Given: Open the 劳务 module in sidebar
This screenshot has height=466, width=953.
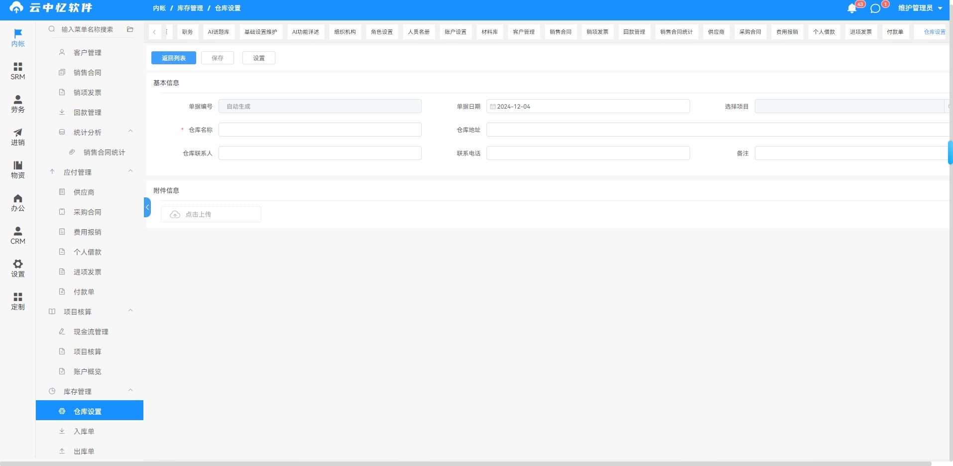Looking at the screenshot, I should 18,104.
